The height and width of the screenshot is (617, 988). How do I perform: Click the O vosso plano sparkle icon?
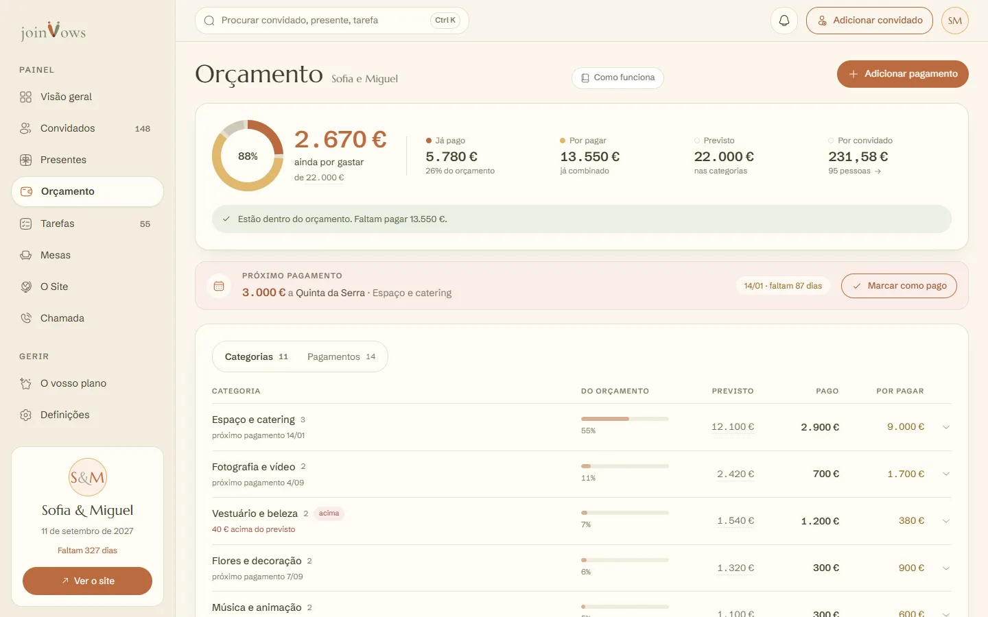(25, 383)
